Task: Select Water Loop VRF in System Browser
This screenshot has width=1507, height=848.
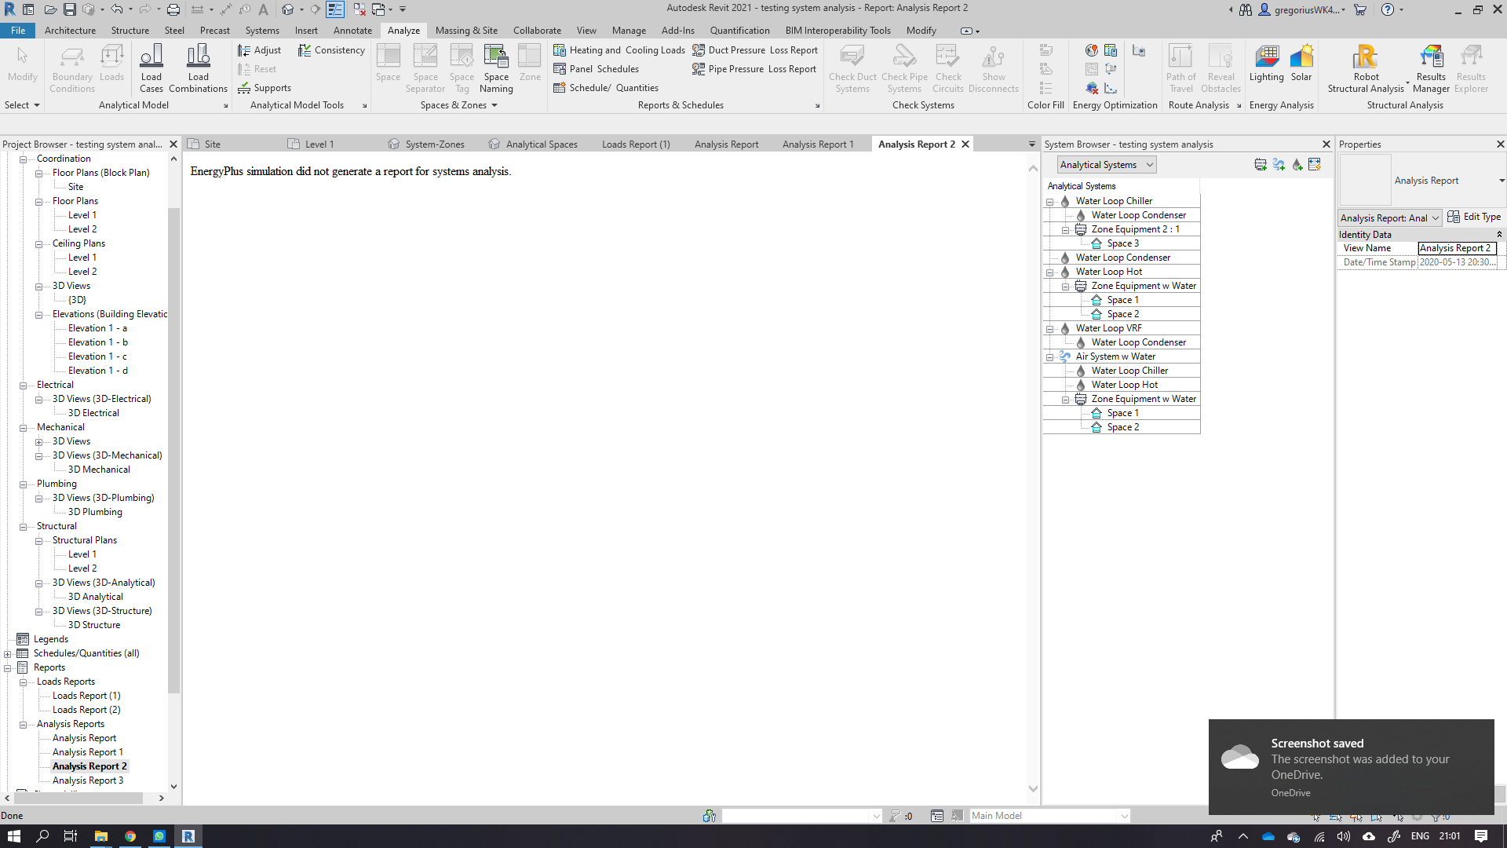Action: click(1108, 328)
